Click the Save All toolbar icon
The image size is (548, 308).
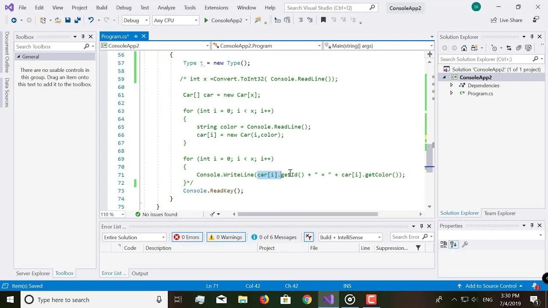[77, 20]
